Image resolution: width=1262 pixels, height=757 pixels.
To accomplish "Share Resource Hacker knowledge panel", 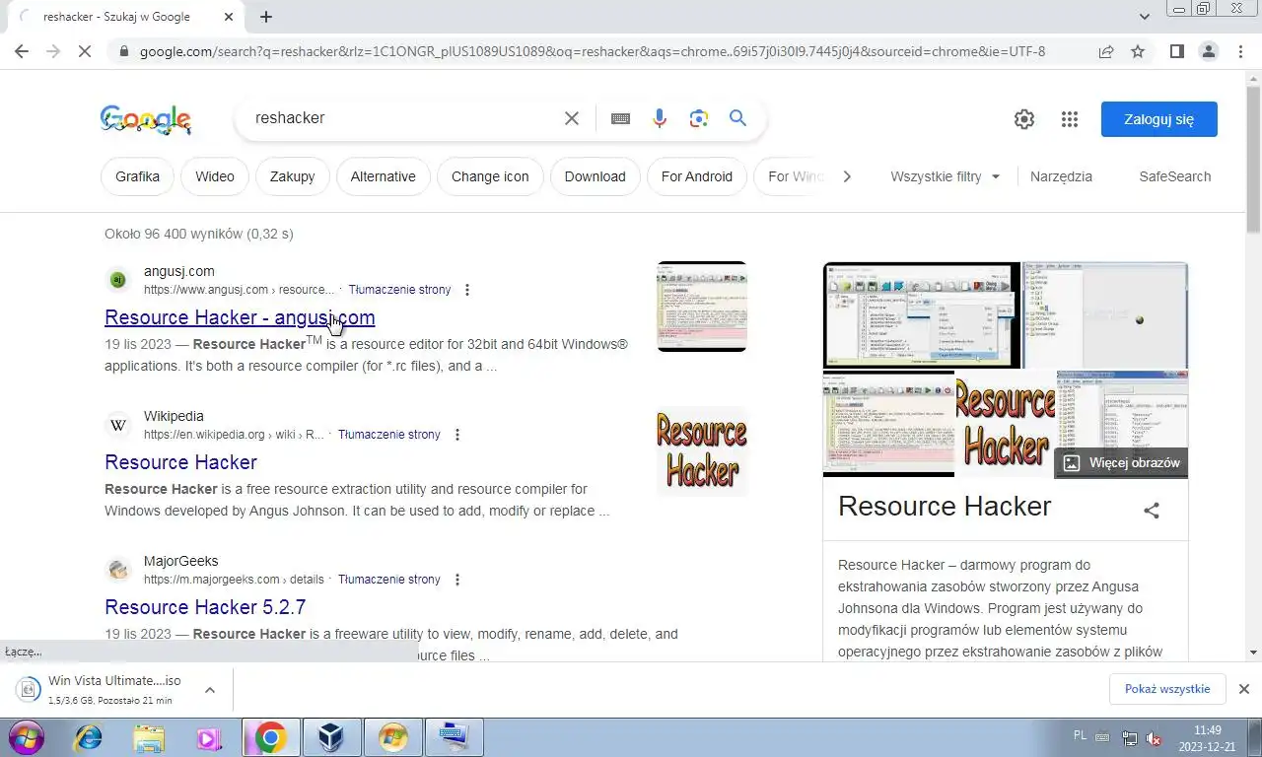I will click(x=1152, y=510).
